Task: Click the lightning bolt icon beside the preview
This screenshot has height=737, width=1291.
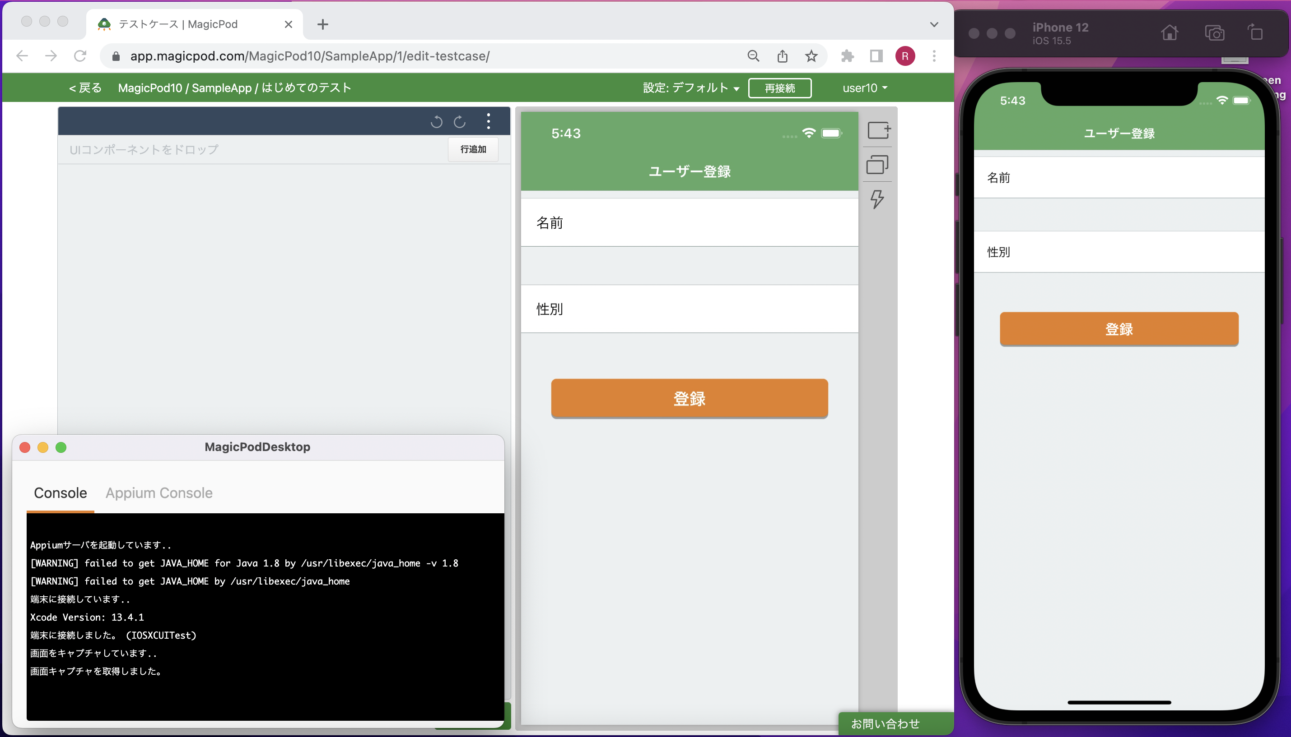Action: click(877, 199)
